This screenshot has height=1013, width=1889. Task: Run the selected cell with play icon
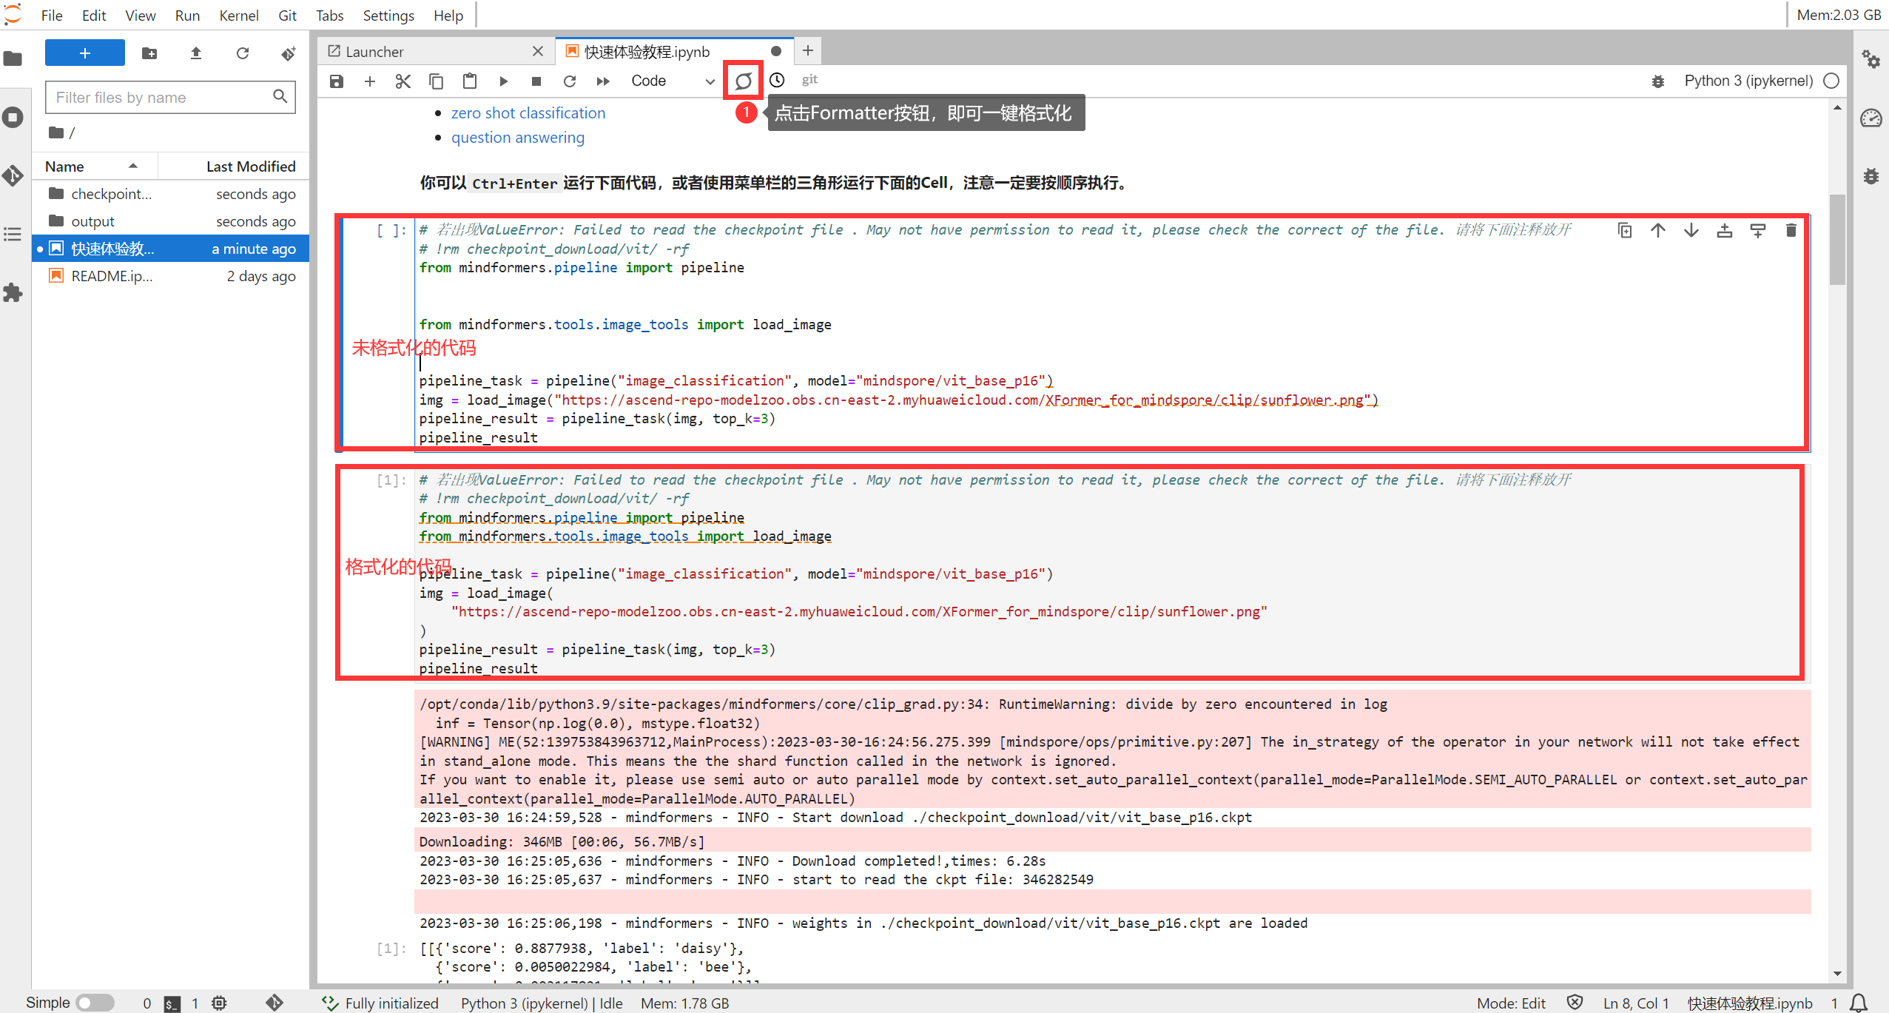click(x=503, y=81)
